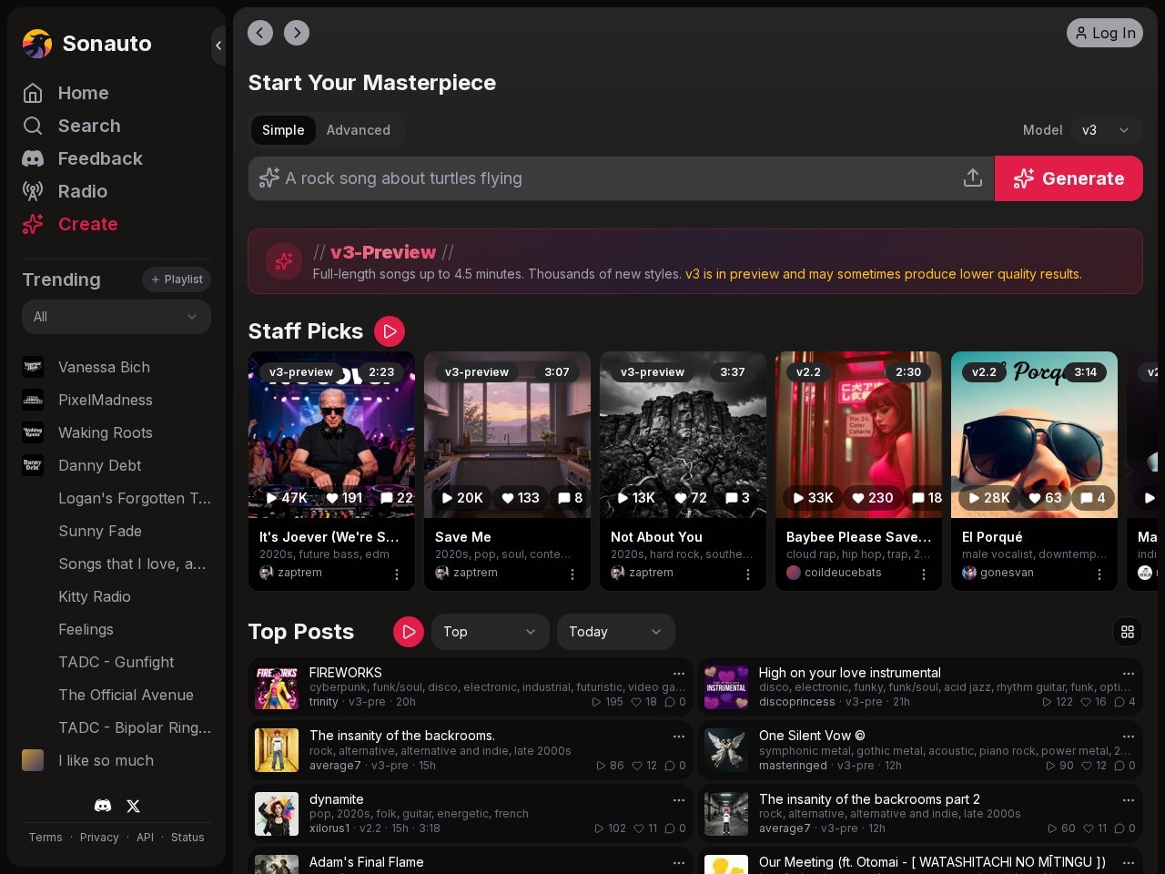Image resolution: width=1165 pixels, height=874 pixels.
Task: Go back with the left arrow button
Action: 260,33
